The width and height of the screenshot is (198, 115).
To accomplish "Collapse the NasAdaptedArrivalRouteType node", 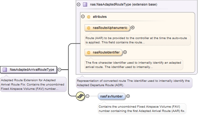I will (x=59, y=69).
